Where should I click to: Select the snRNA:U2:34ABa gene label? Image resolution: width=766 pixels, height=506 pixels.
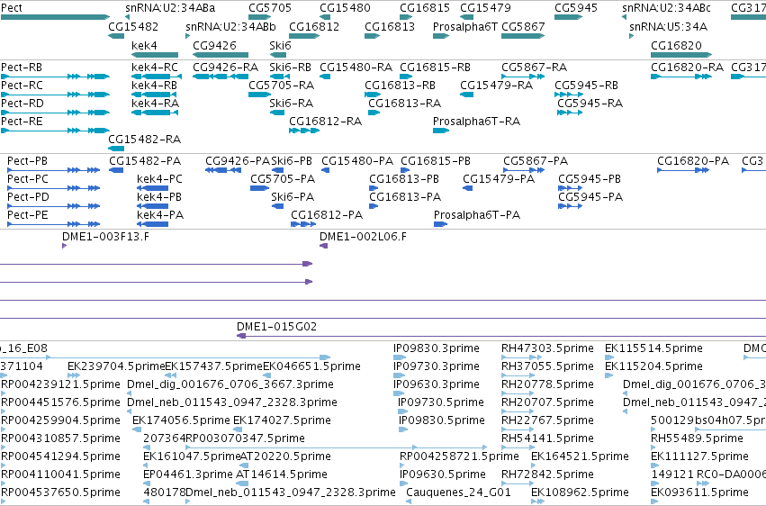170,8
